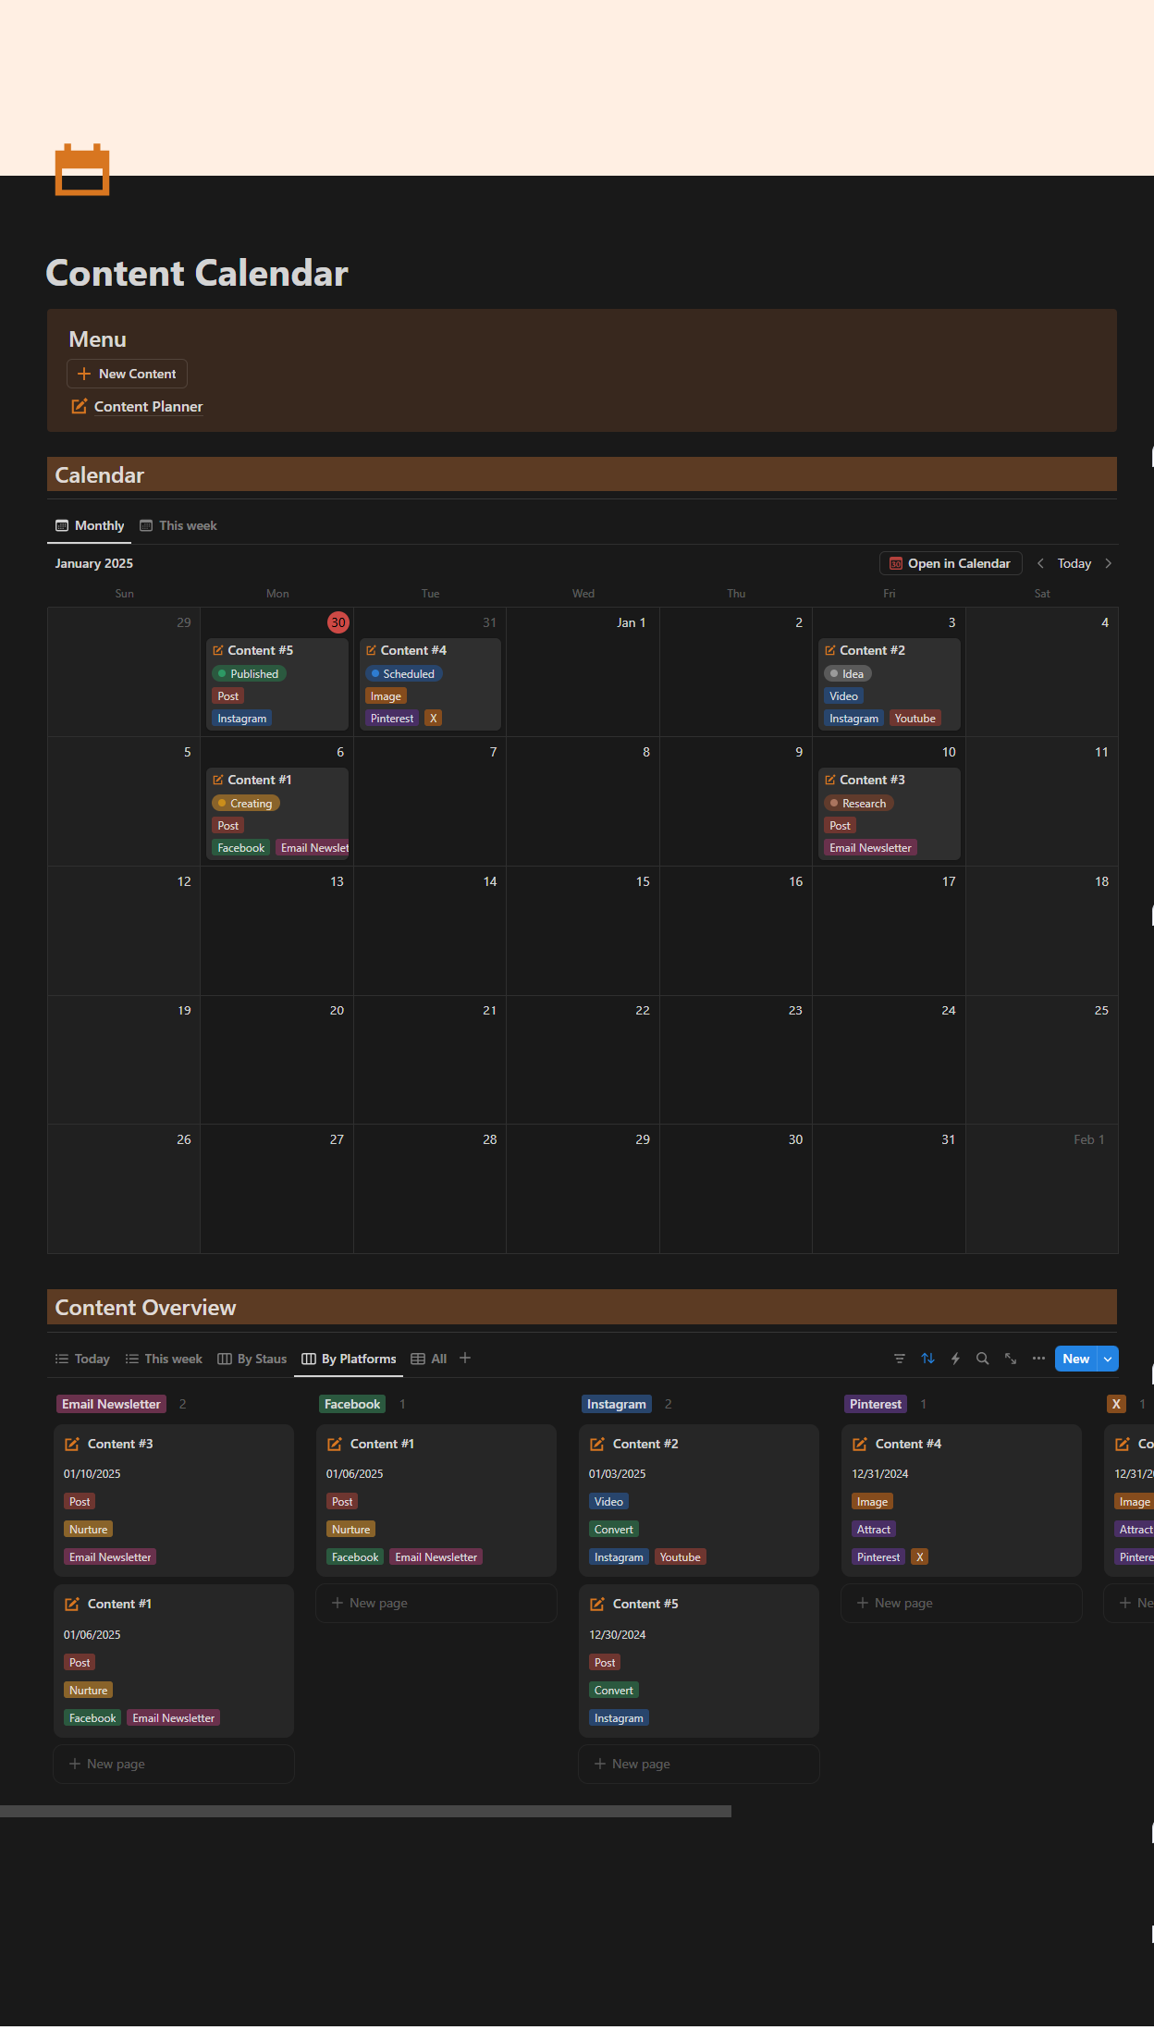
Task: Open Content #3 calendar entry on Jan 10
Action: 890,814
